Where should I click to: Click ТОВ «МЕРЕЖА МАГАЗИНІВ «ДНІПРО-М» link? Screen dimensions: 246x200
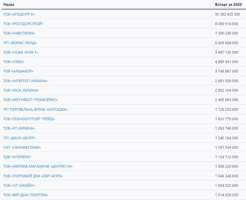pyautogui.click(x=38, y=166)
